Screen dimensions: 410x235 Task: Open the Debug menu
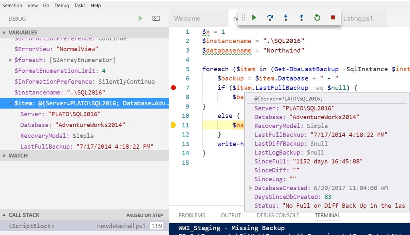point(62,6)
